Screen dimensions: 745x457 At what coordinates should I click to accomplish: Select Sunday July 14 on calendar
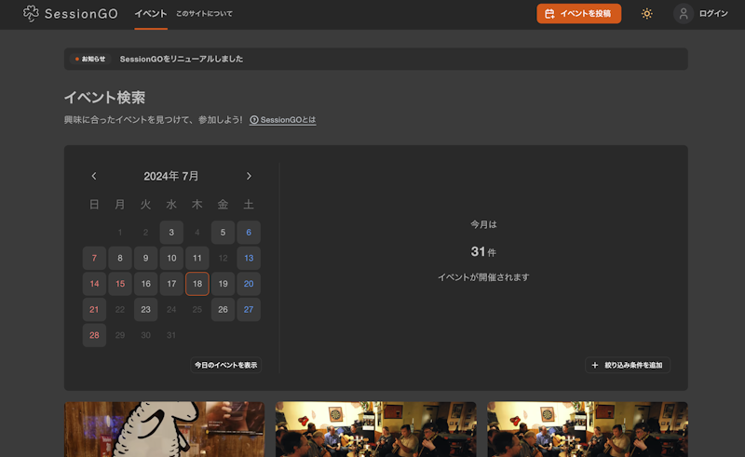(x=94, y=284)
